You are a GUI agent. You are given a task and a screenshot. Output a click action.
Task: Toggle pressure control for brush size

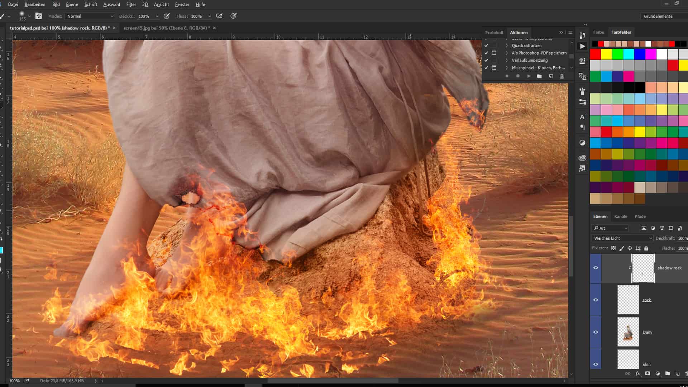234,16
